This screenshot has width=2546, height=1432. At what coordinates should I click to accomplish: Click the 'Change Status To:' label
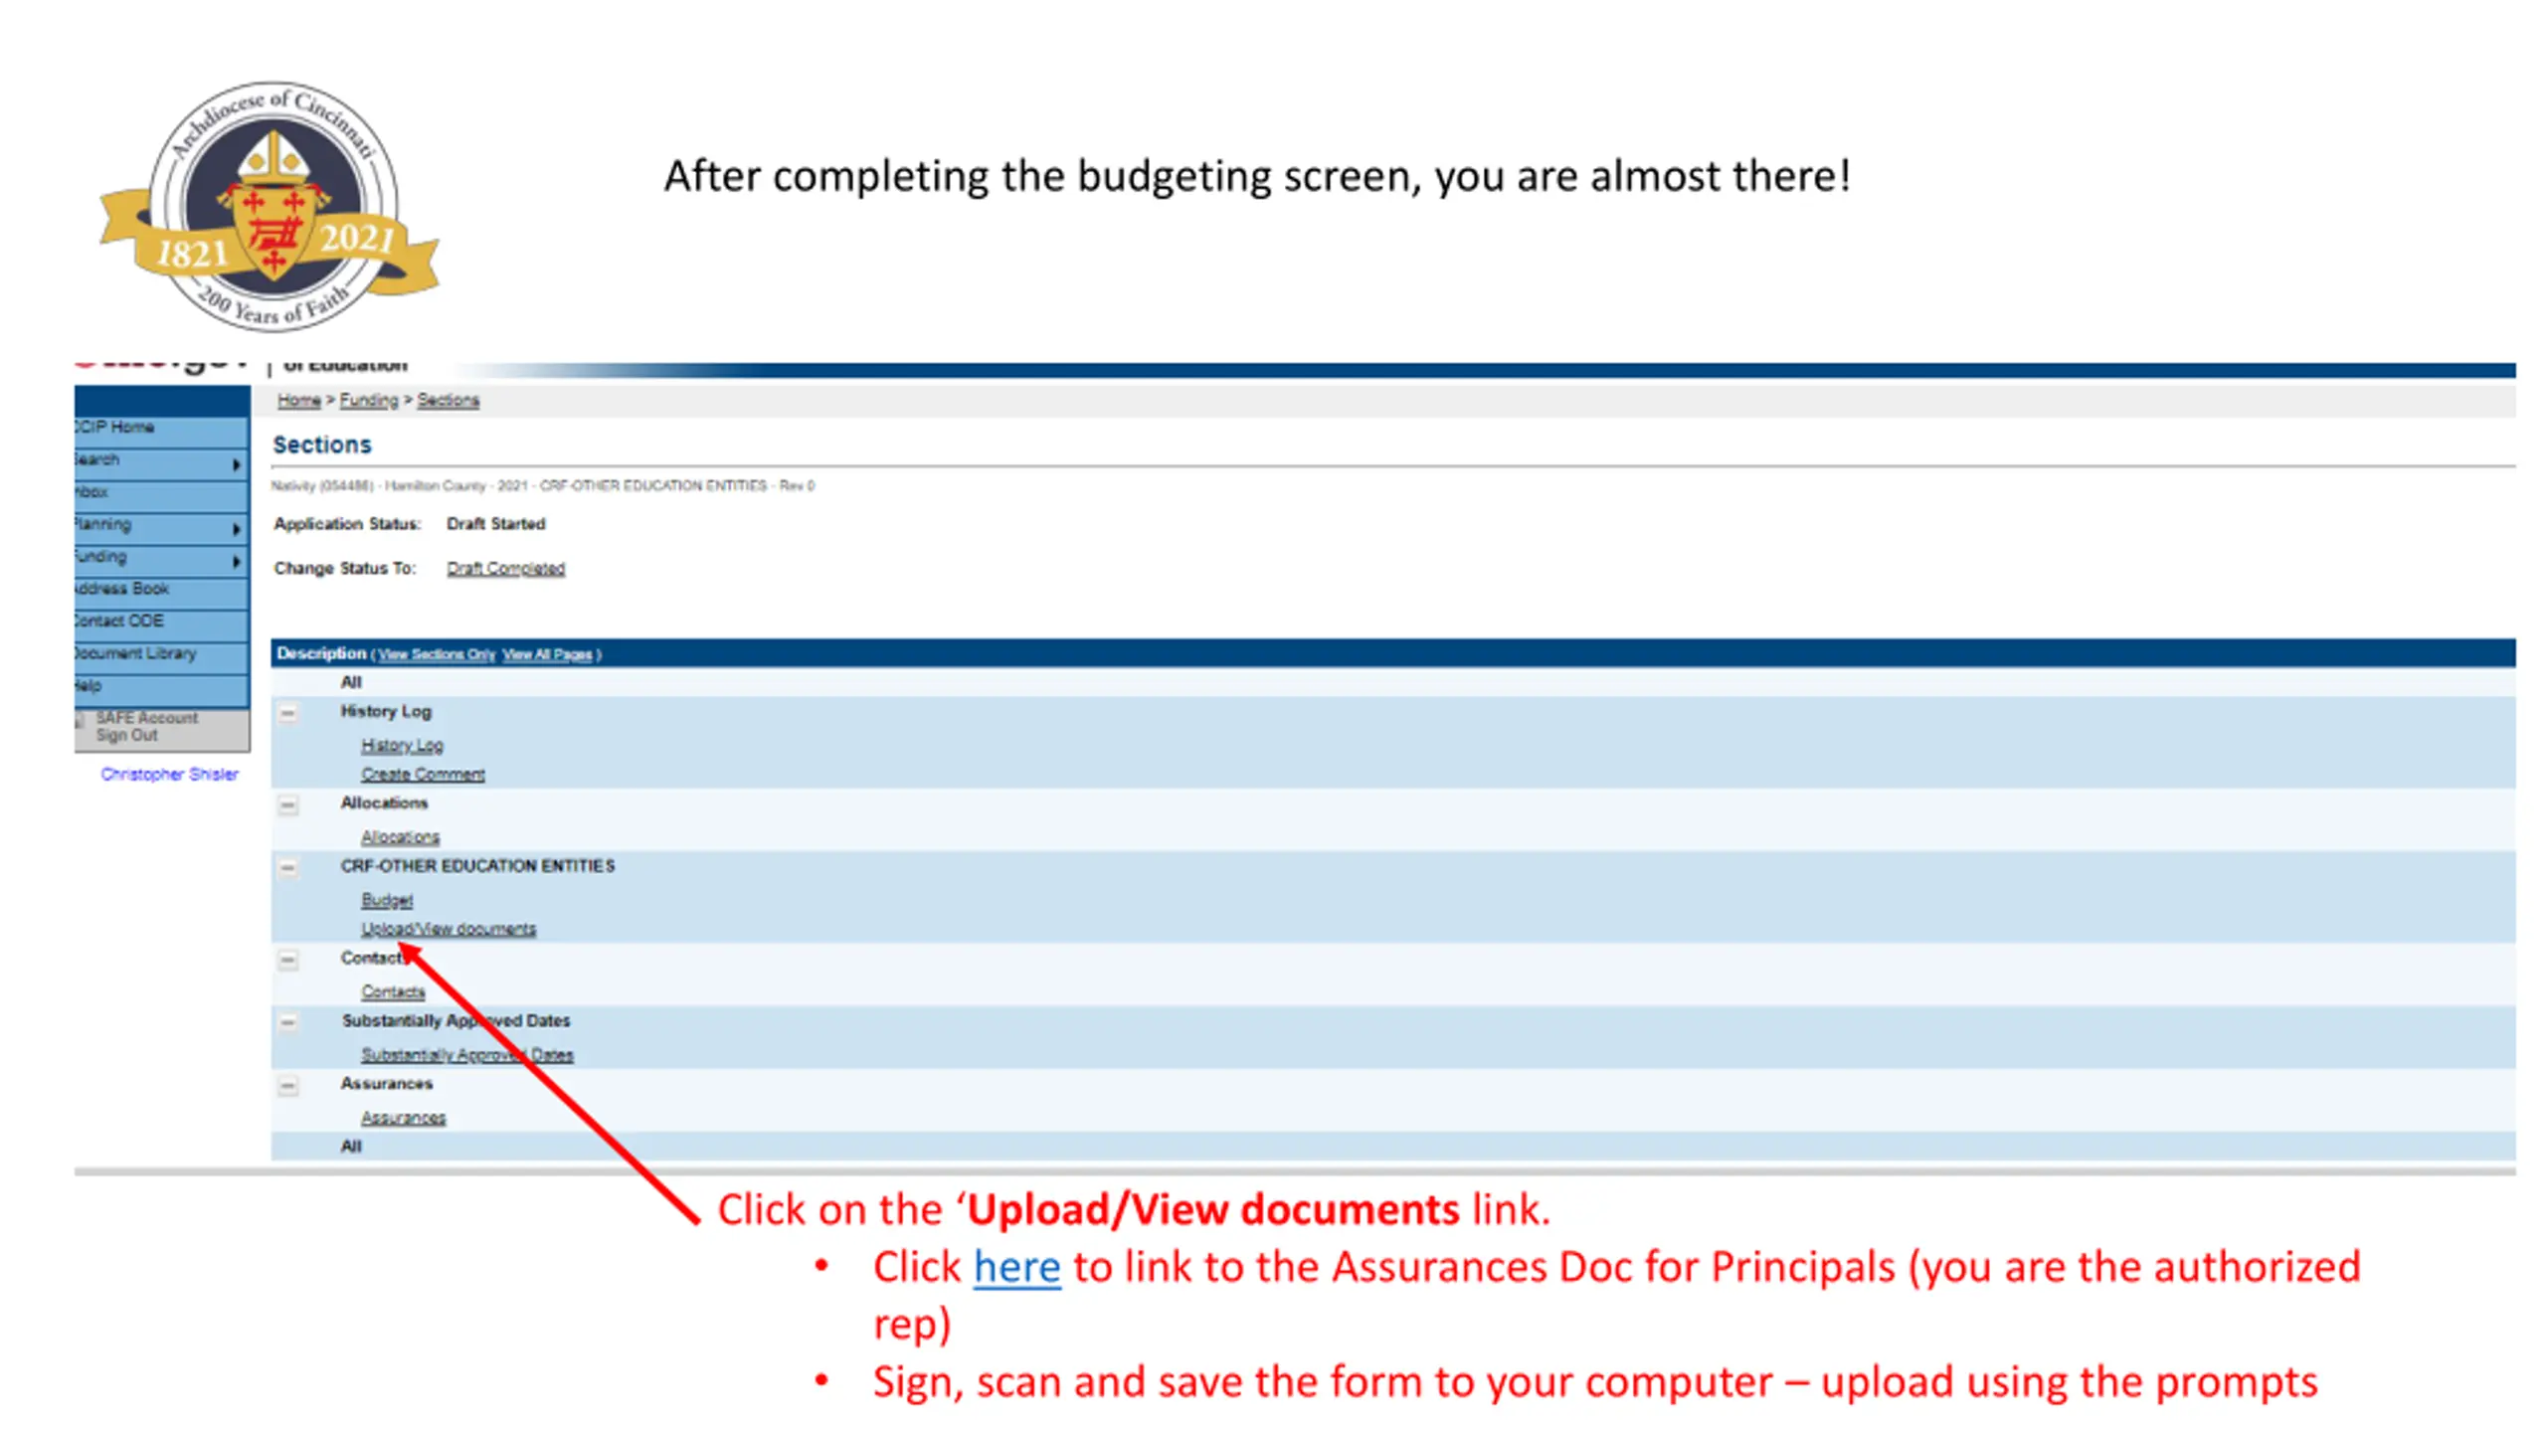344,568
